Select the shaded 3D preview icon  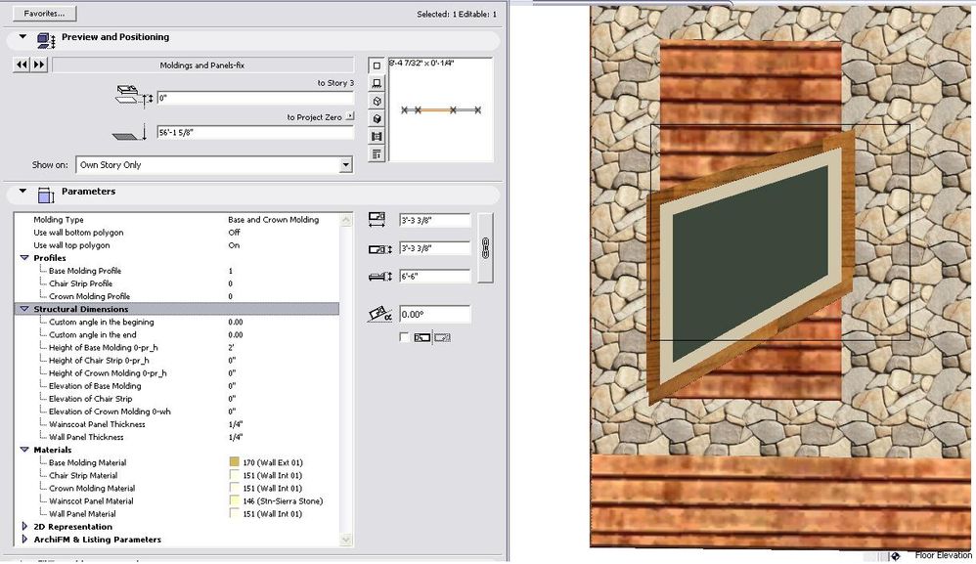point(377,117)
